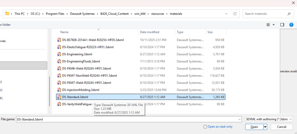Select file name DS-EngineeringFluids.3dxml

[x=81, y=61]
